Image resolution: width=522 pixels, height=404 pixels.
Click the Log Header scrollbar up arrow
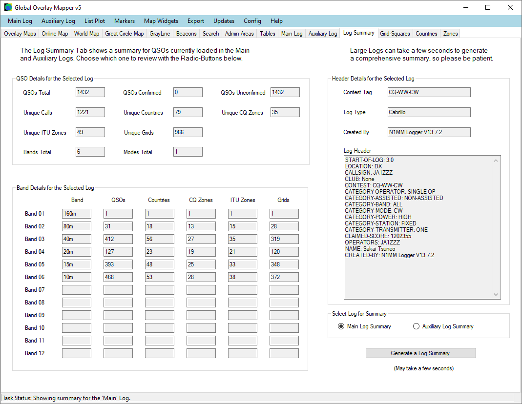tap(496, 161)
